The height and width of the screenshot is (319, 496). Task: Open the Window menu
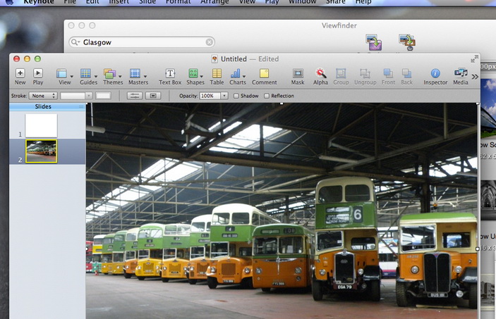[303, 2]
